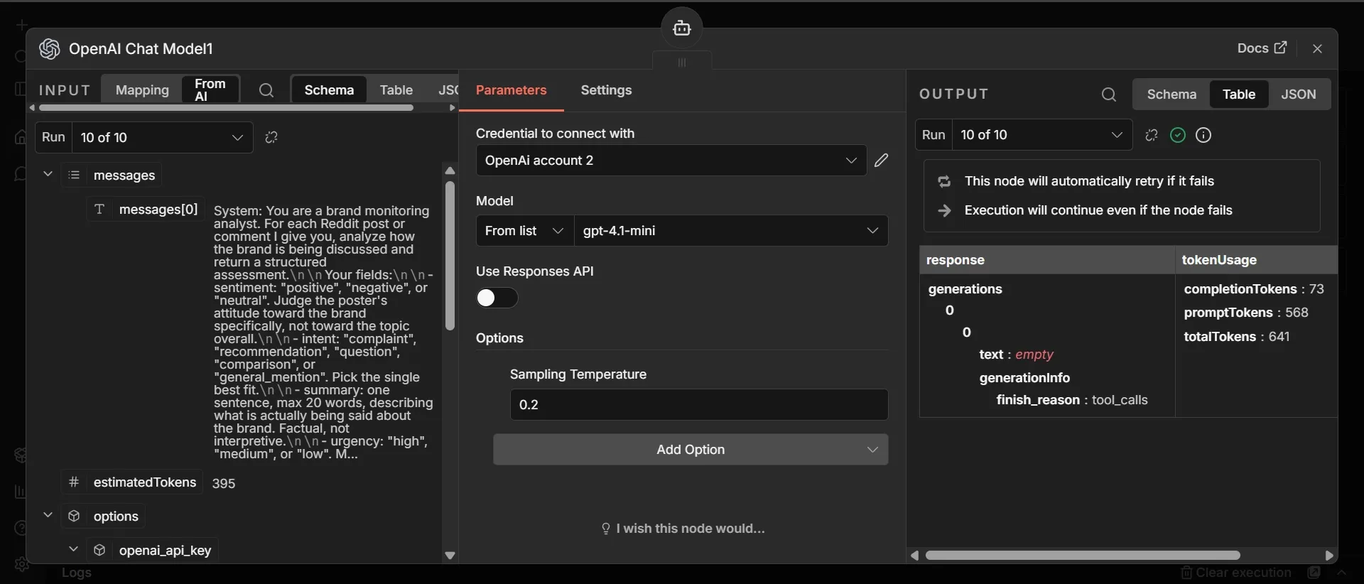The width and height of the screenshot is (1364, 584).
Task: Click the OpenAI logo icon in header
Action: tap(49, 49)
